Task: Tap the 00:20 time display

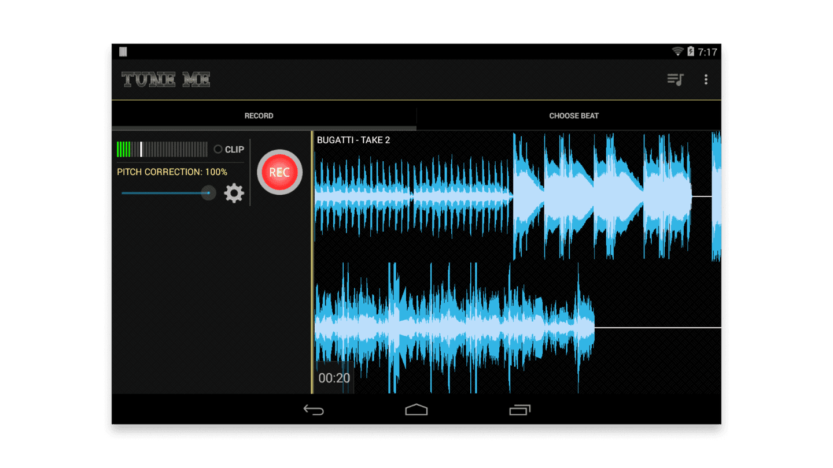Action: click(x=334, y=378)
